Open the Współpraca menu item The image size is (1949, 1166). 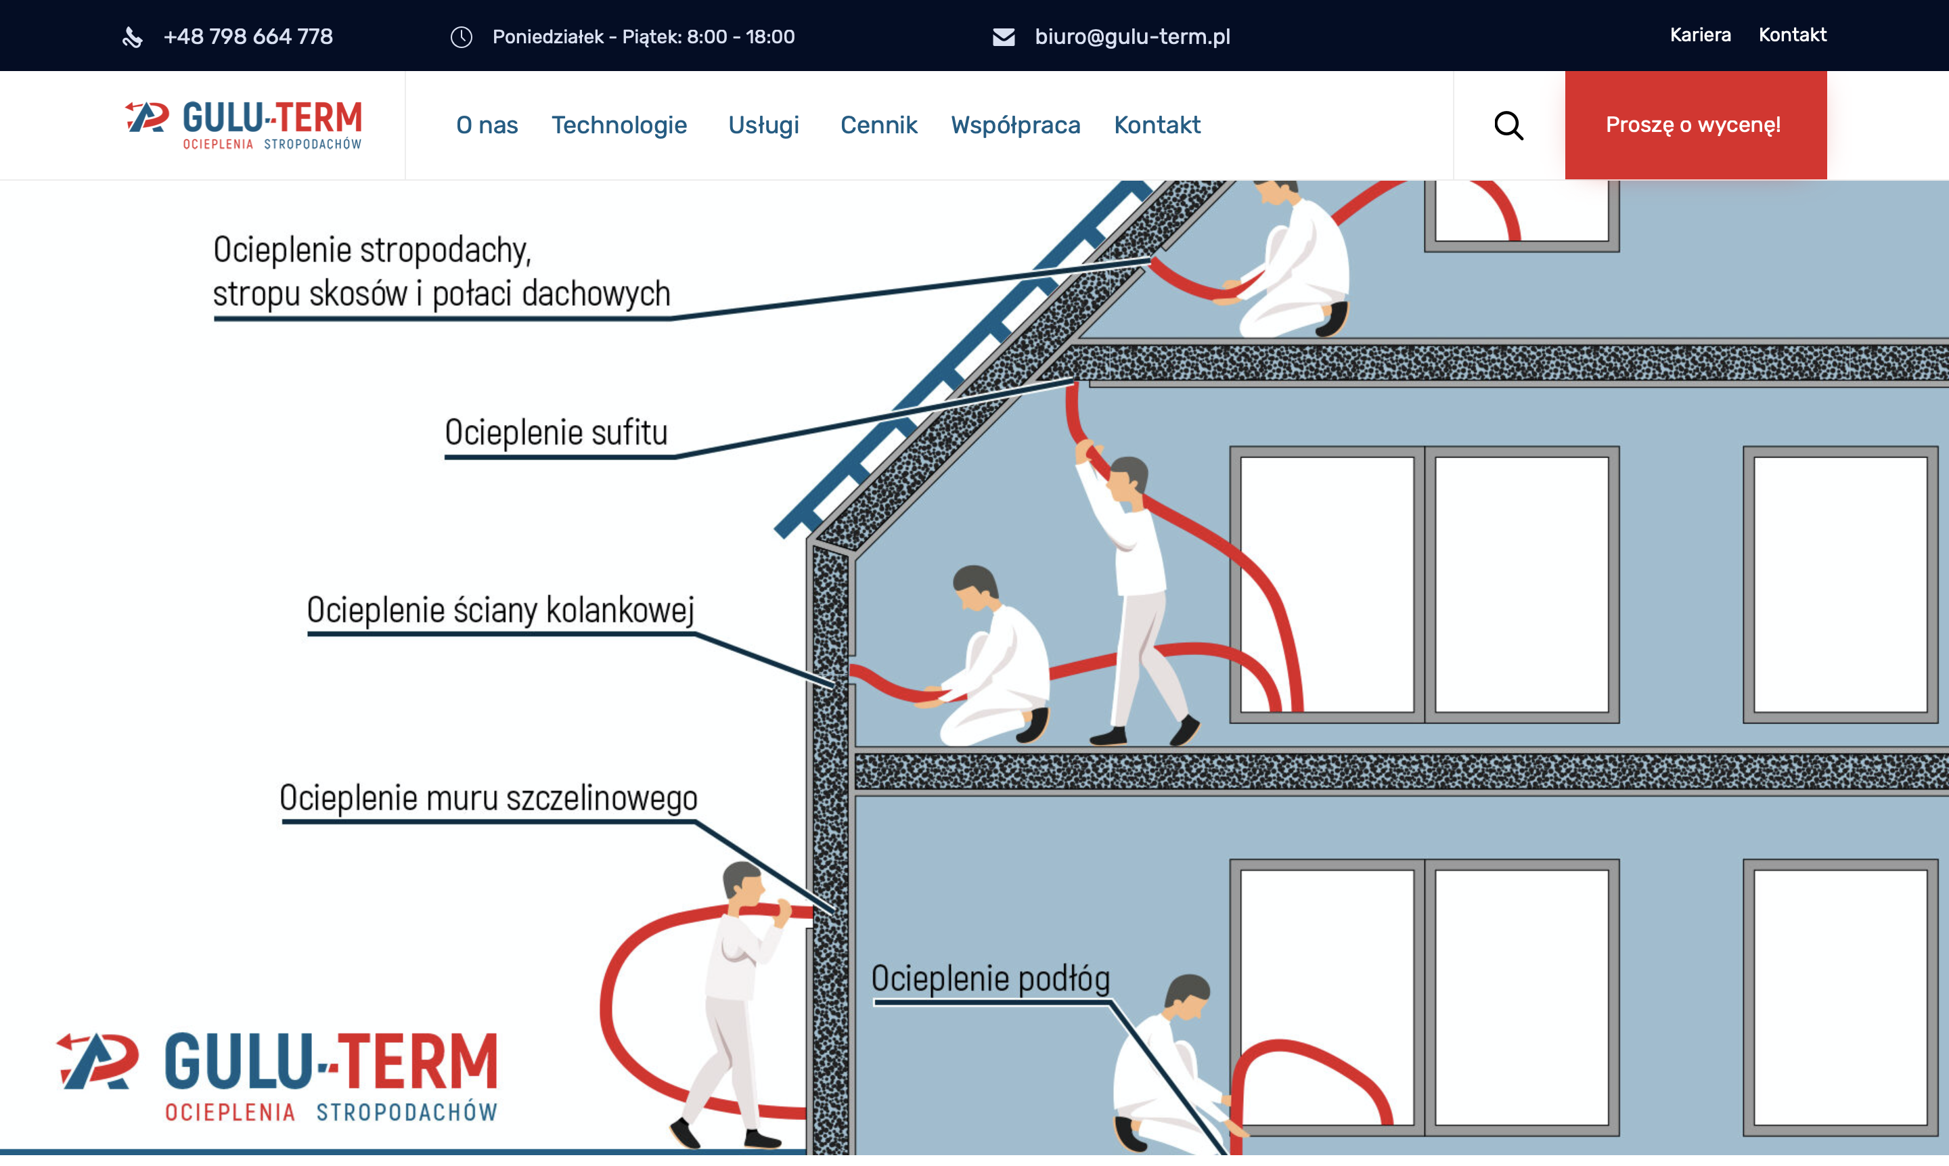pyautogui.click(x=1015, y=125)
